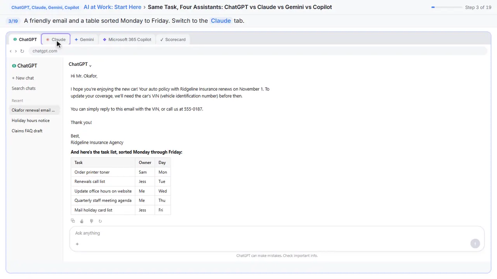This screenshot has width=497, height=279.
Task: Click the Sam owner cell
Action: point(145,172)
